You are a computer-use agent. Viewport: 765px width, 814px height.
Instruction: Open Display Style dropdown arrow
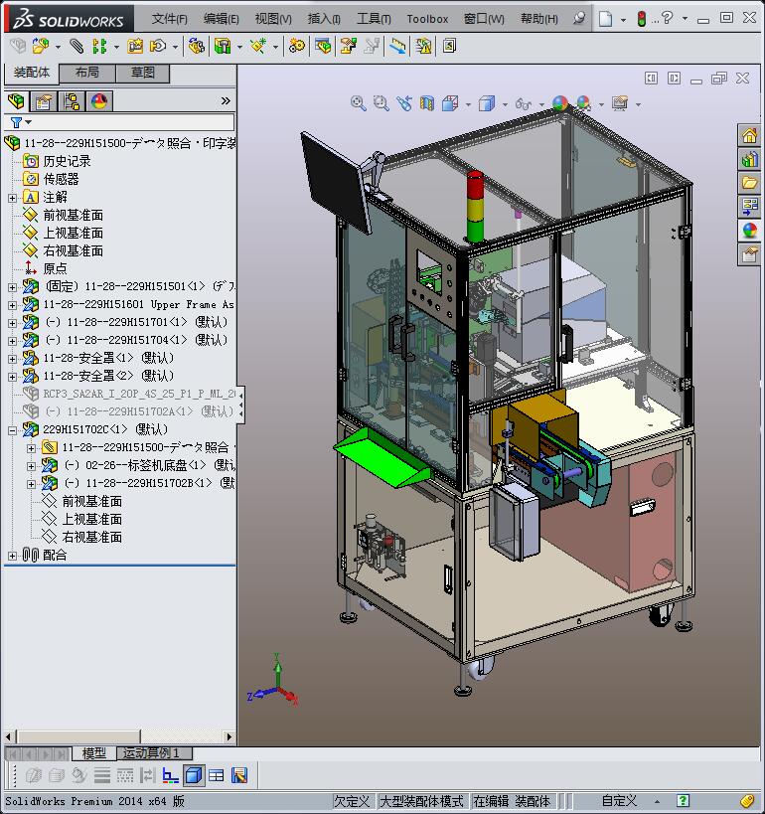(505, 104)
